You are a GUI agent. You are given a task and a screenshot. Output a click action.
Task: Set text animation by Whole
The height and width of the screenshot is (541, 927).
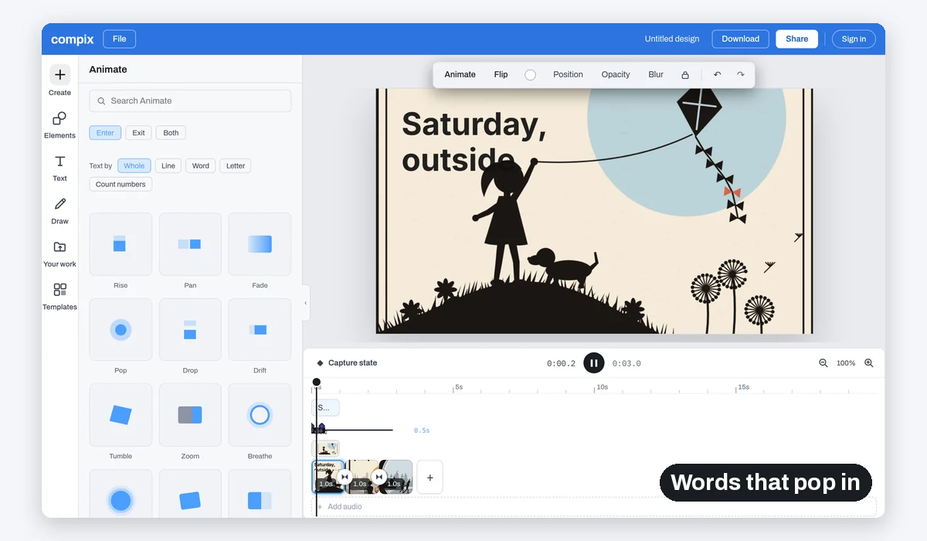134,165
